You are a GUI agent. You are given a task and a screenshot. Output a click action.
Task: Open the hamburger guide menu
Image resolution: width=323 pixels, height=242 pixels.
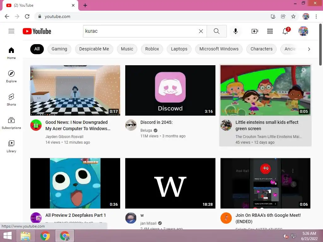[11, 31]
